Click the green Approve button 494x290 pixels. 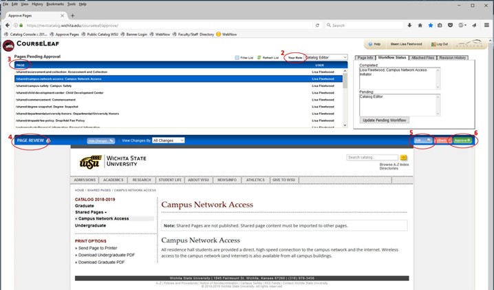[462, 141]
